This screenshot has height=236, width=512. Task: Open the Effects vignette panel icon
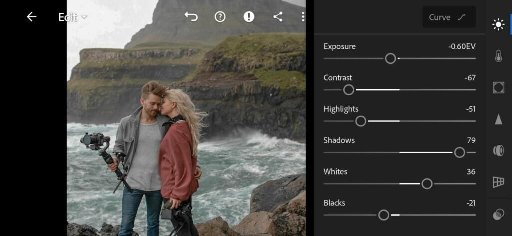coord(498,88)
